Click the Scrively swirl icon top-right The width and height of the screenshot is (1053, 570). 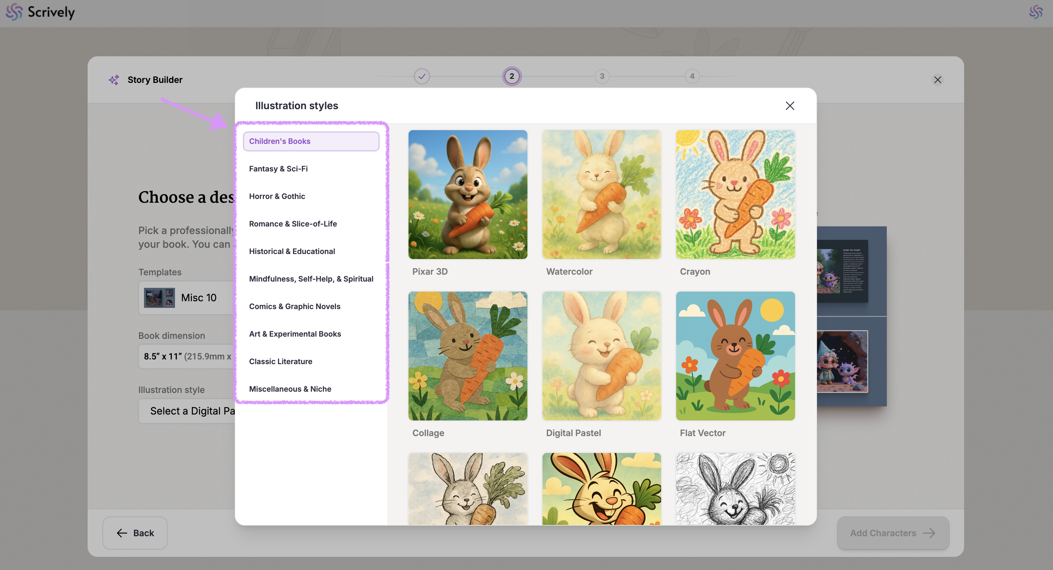pos(1035,12)
